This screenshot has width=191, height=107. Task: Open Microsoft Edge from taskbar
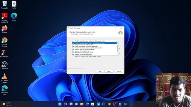tap(87, 104)
